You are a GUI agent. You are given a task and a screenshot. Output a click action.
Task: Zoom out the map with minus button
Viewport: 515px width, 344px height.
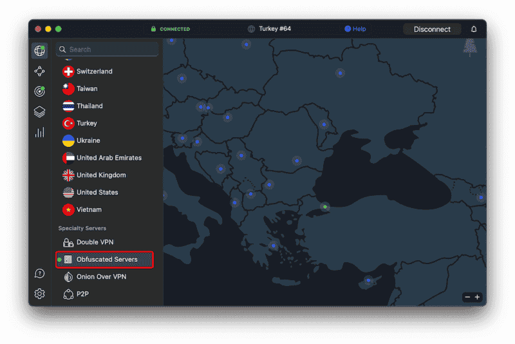click(x=467, y=297)
